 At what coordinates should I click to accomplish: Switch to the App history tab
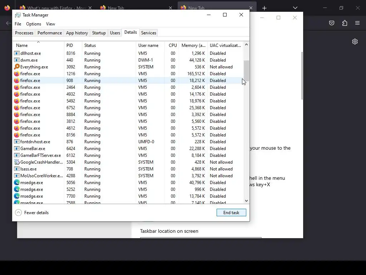point(77,33)
